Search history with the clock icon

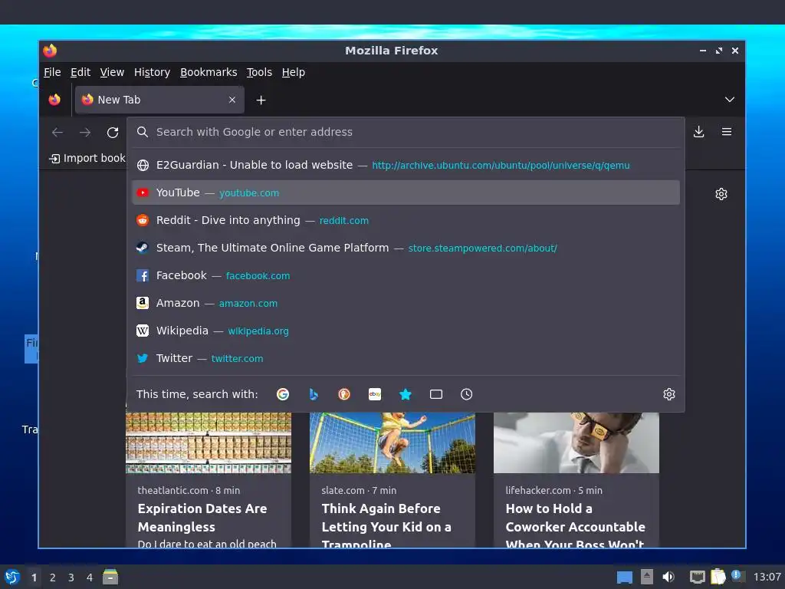(467, 394)
